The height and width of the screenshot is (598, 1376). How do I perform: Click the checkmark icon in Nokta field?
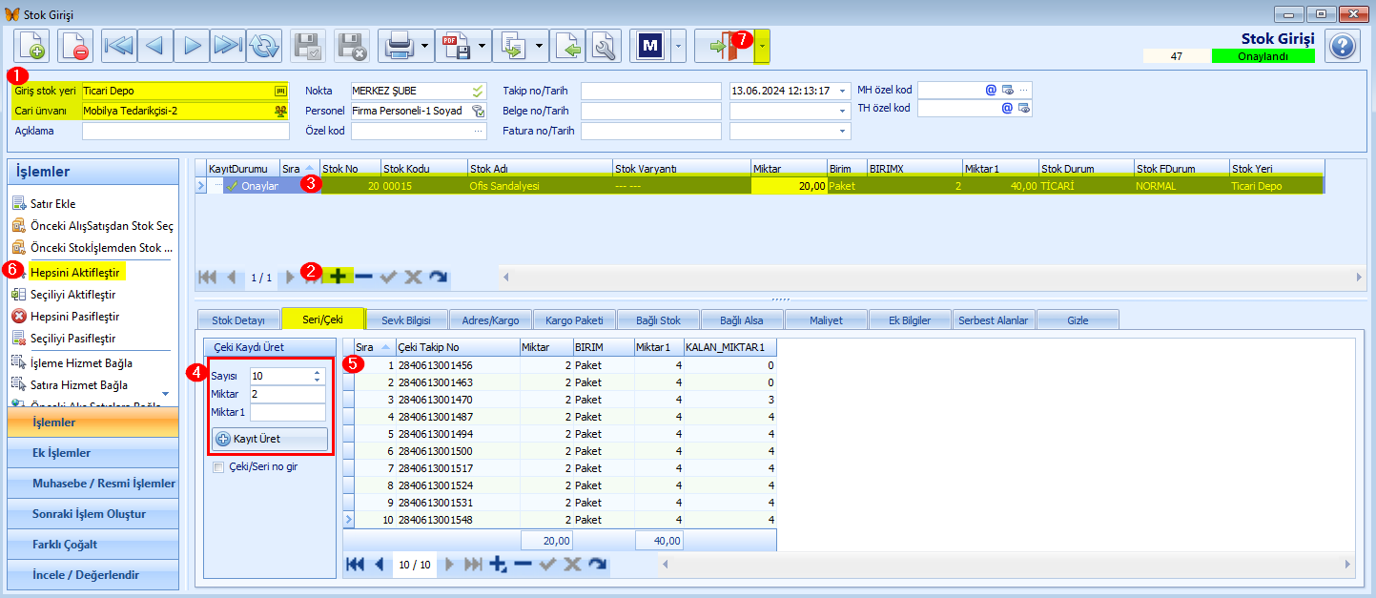(x=479, y=91)
